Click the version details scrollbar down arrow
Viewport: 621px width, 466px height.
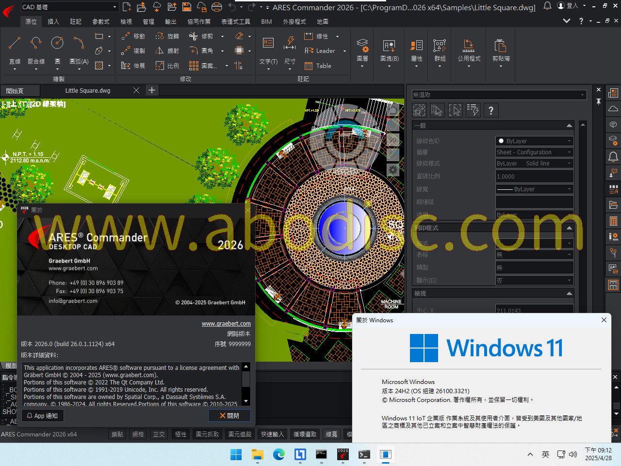click(x=246, y=401)
